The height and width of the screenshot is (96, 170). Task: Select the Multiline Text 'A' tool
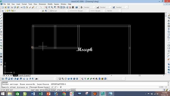pos(1,65)
